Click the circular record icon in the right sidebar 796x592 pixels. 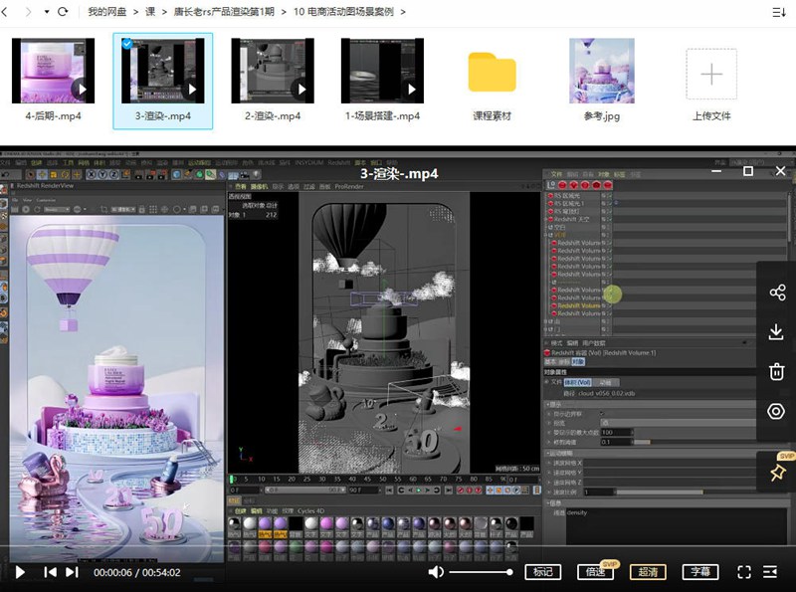pyautogui.click(x=777, y=411)
